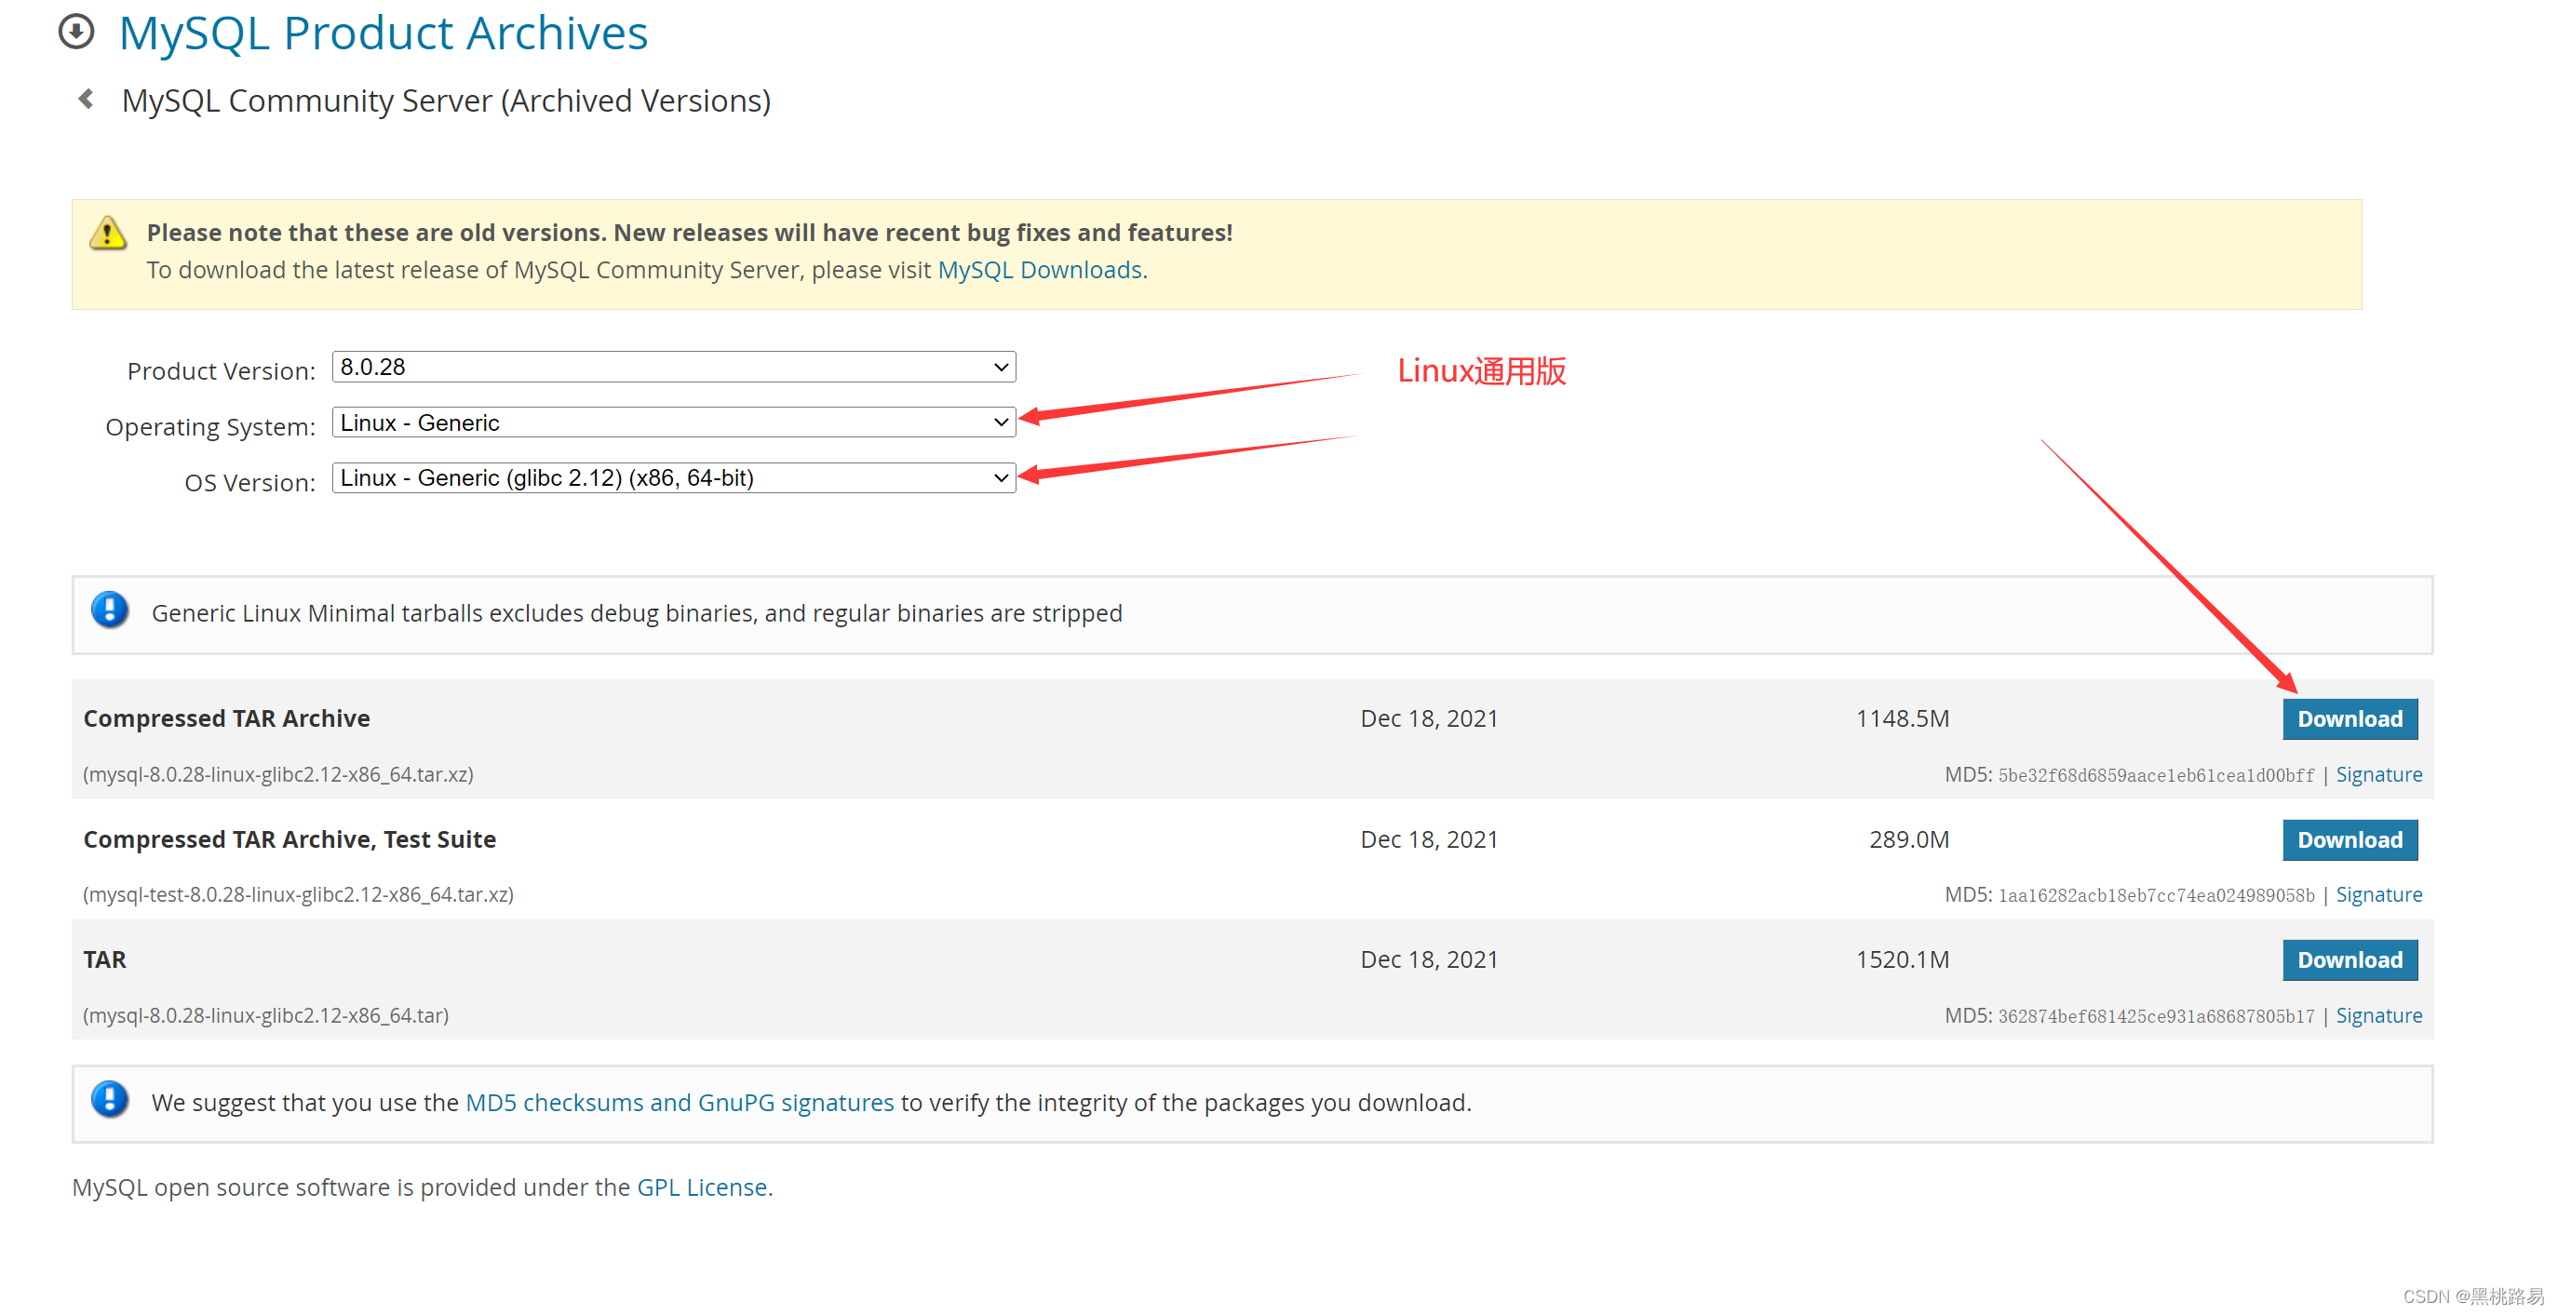Screen dimensions: 2558x1314
Task: Click the Signature link for the TAR package
Action: pos(2379,1015)
